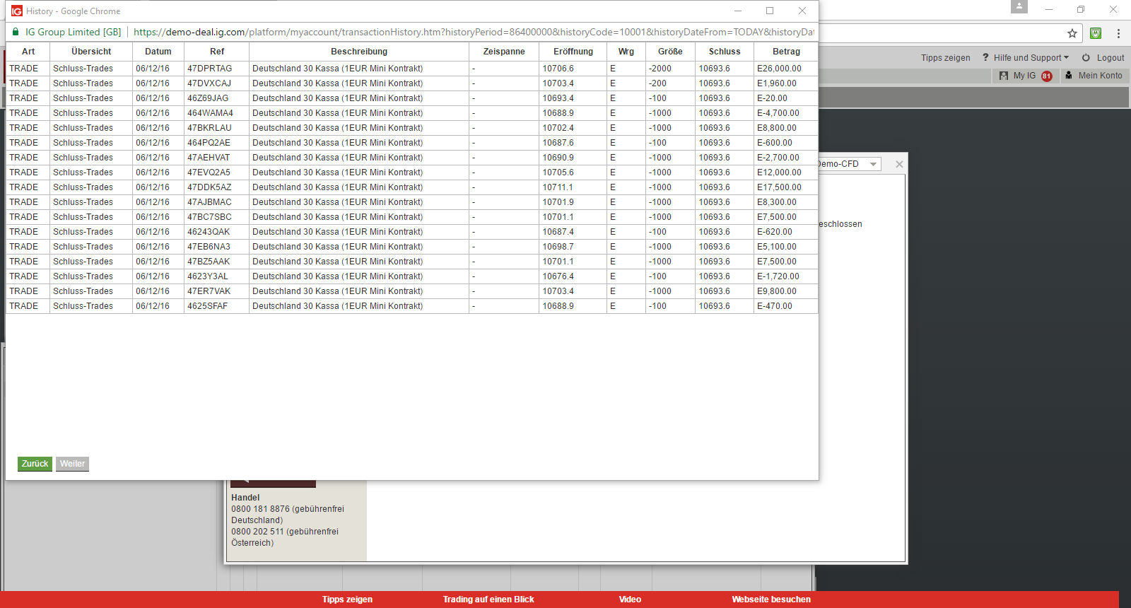Click the Weiter button
1131x608 pixels.
(x=72, y=464)
